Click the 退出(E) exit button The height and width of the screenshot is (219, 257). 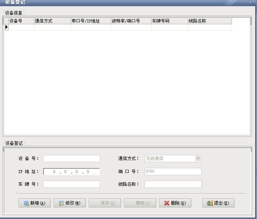[218, 203]
